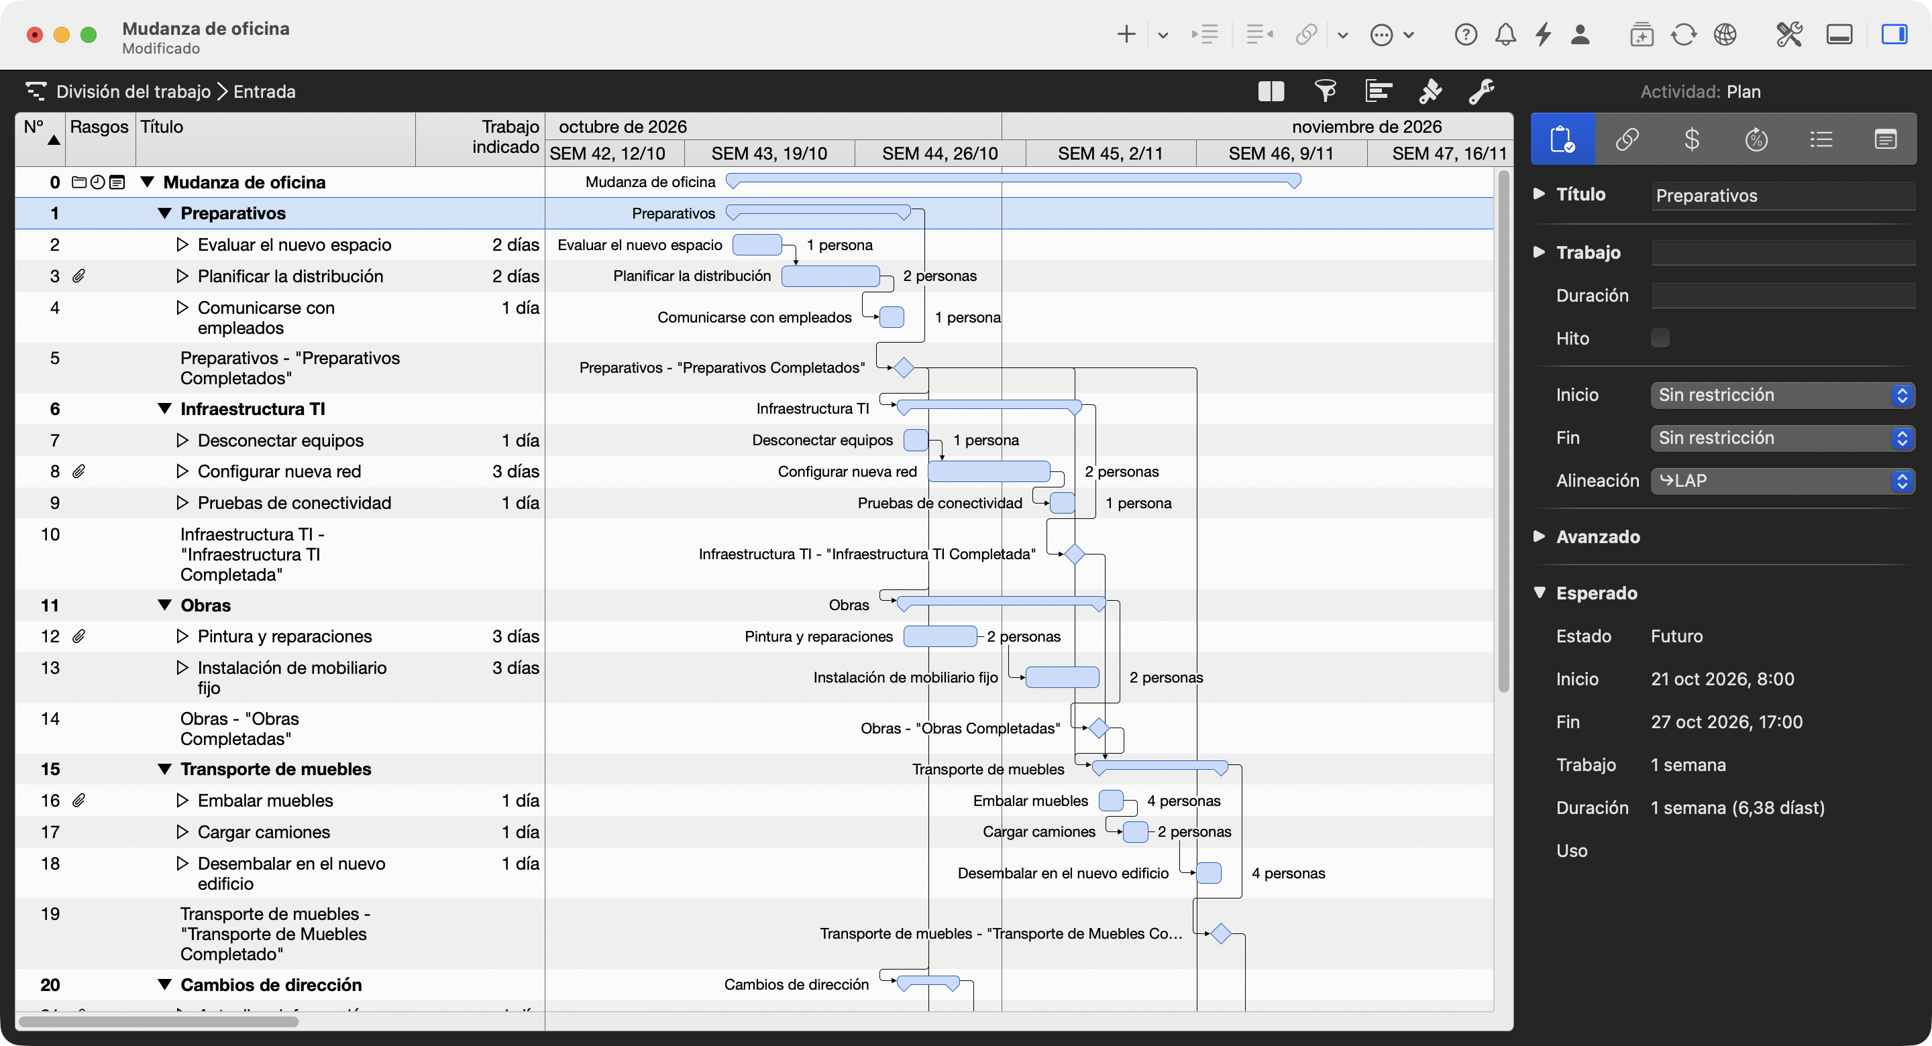Click the pin cleanup icon

(1430, 91)
